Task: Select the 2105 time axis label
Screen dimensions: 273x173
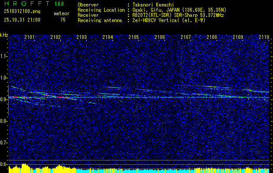Action: 134,37
